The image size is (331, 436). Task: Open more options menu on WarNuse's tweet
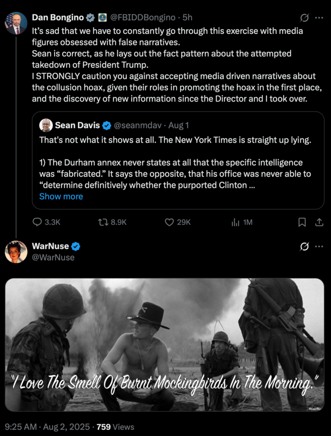pos(319,246)
